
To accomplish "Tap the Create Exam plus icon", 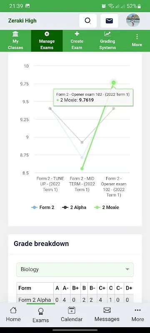I will pos(77,34).
